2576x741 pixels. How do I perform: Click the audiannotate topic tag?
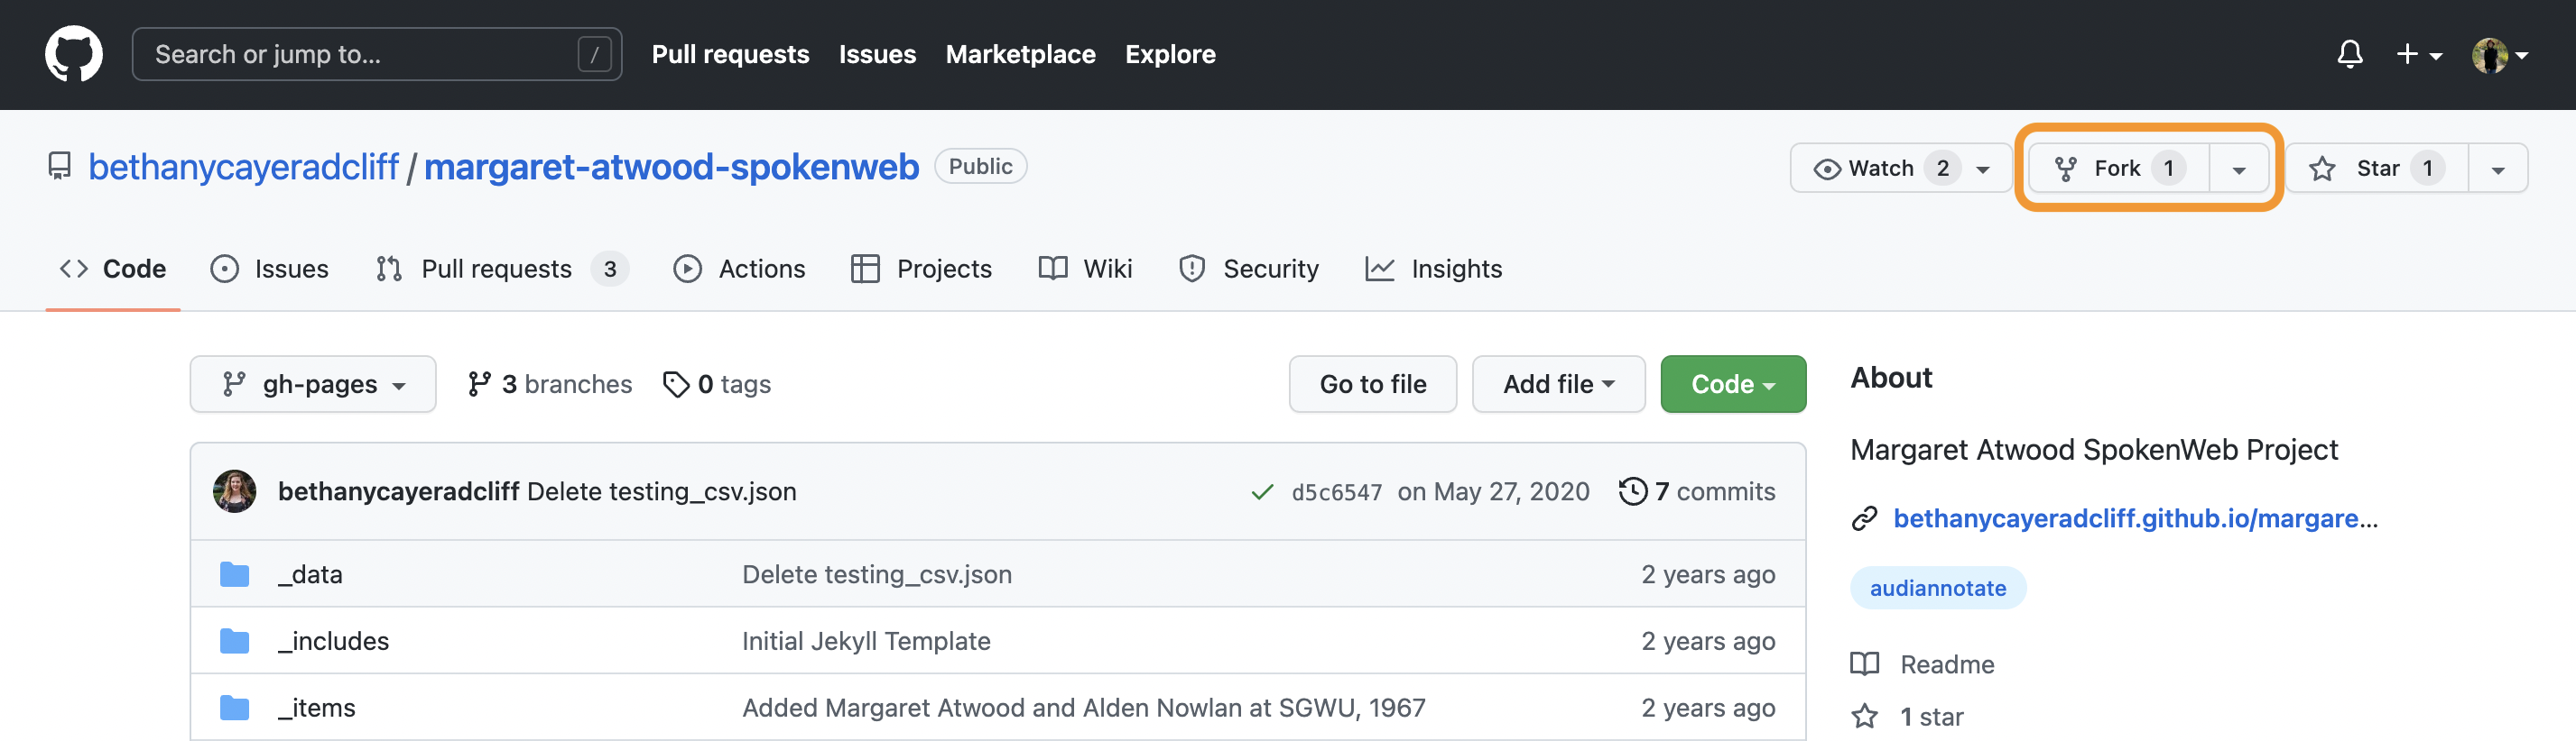[x=1937, y=589]
